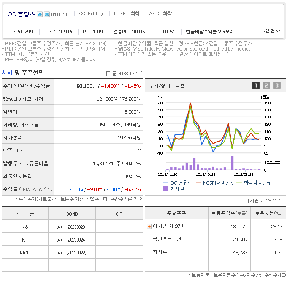Viewport: 290px width, 281px height.
Task: Select stock code 010060
Action: pyautogui.click(x=60, y=14)
